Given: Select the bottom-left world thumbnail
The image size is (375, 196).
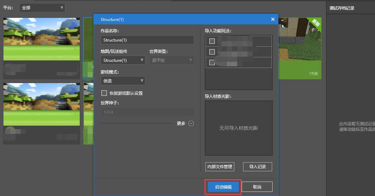Looking at the screenshot, I should pyautogui.click(x=41, y=104).
